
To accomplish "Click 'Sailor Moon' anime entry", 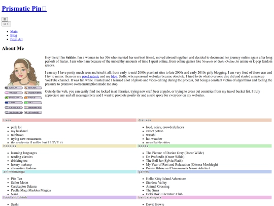I will tap(19, 183).
